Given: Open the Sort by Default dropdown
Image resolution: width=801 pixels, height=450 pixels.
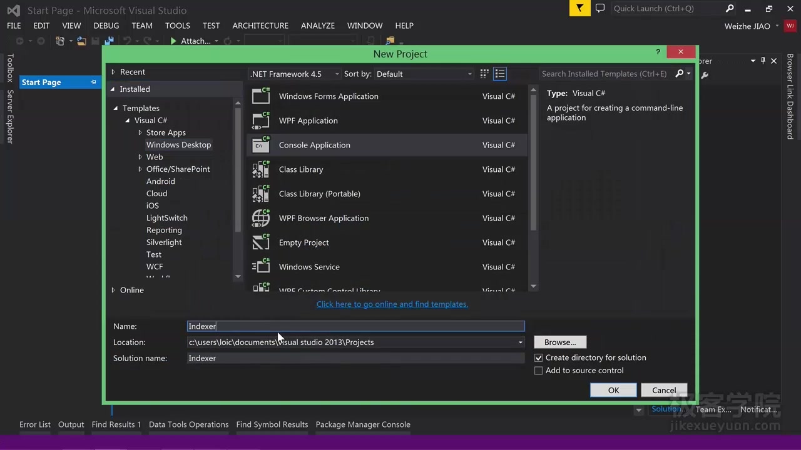Looking at the screenshot, I should click(425, 74).
